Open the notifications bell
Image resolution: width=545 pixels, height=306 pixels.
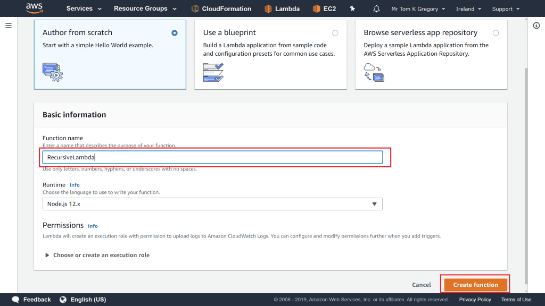tap(377, 9)
